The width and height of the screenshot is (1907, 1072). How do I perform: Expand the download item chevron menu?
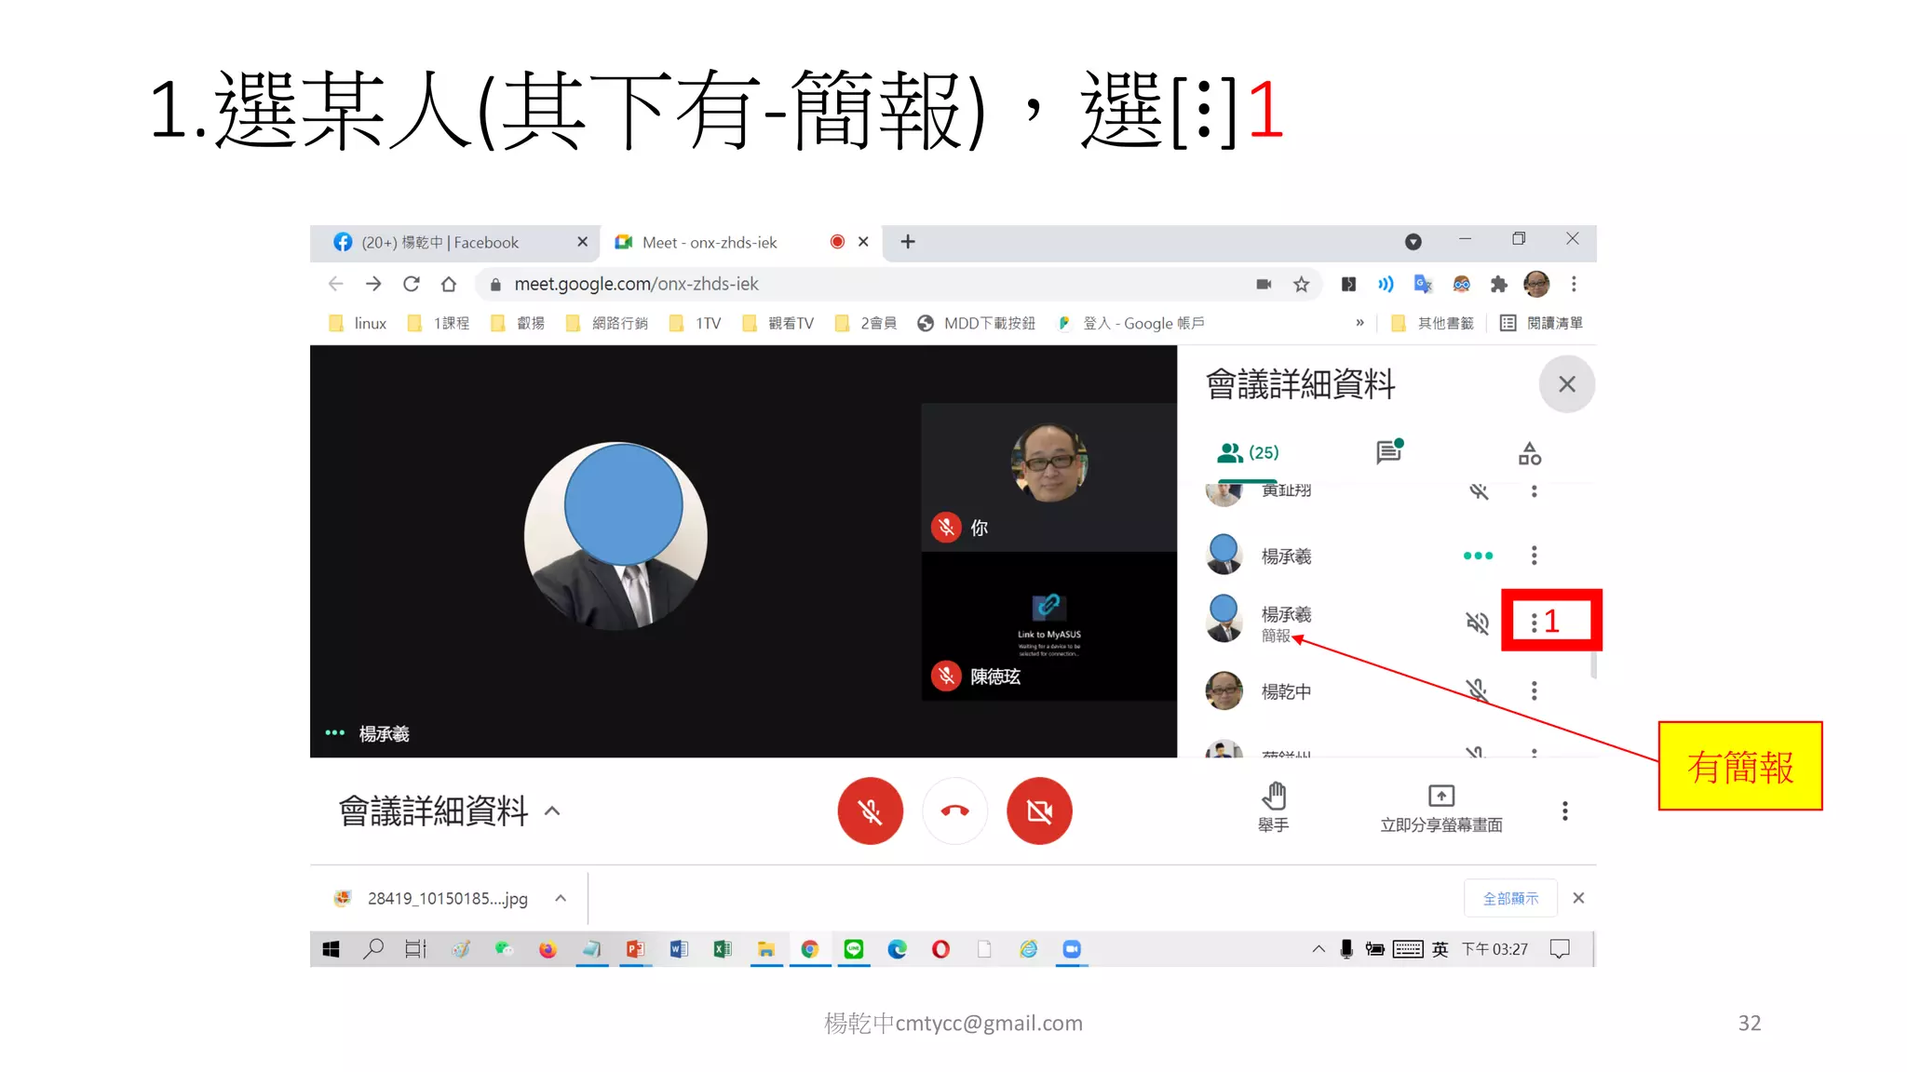coord(561,899)
